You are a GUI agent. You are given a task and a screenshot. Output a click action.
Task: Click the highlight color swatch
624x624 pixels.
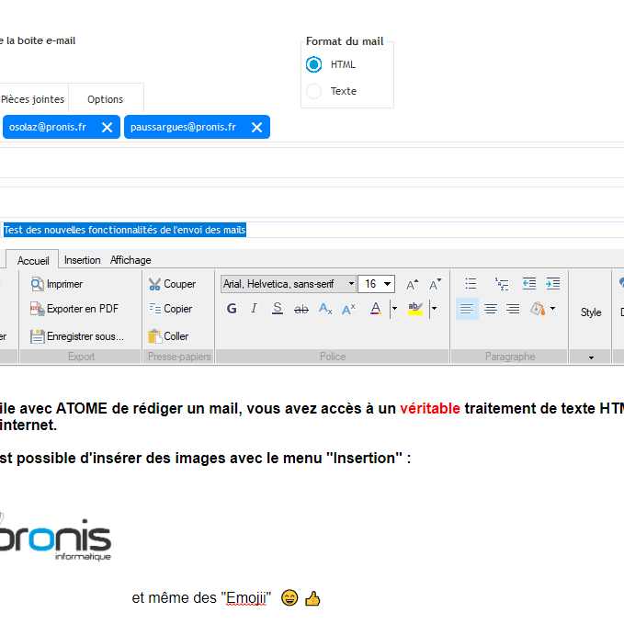coord(414,309)
